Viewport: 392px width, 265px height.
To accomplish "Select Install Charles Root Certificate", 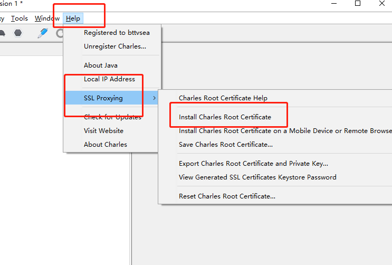I will click(225, 117).
